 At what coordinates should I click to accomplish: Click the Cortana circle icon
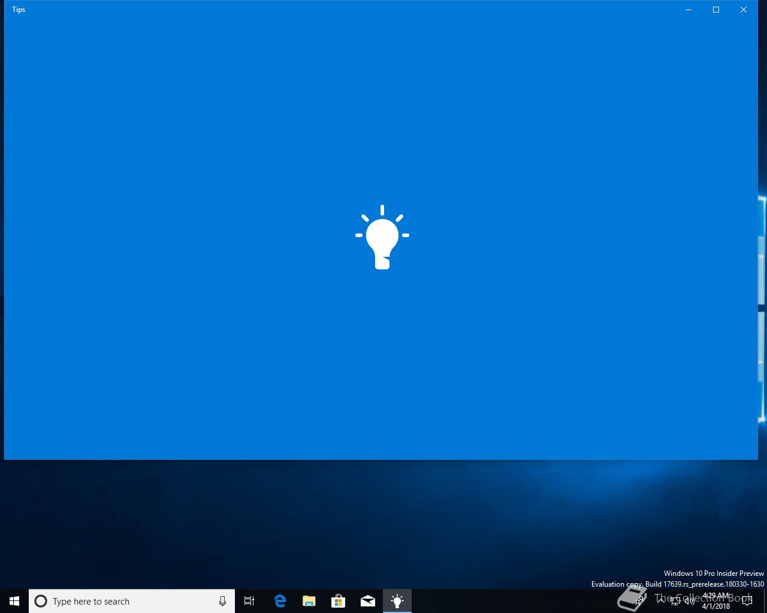(x=41, y=601)
